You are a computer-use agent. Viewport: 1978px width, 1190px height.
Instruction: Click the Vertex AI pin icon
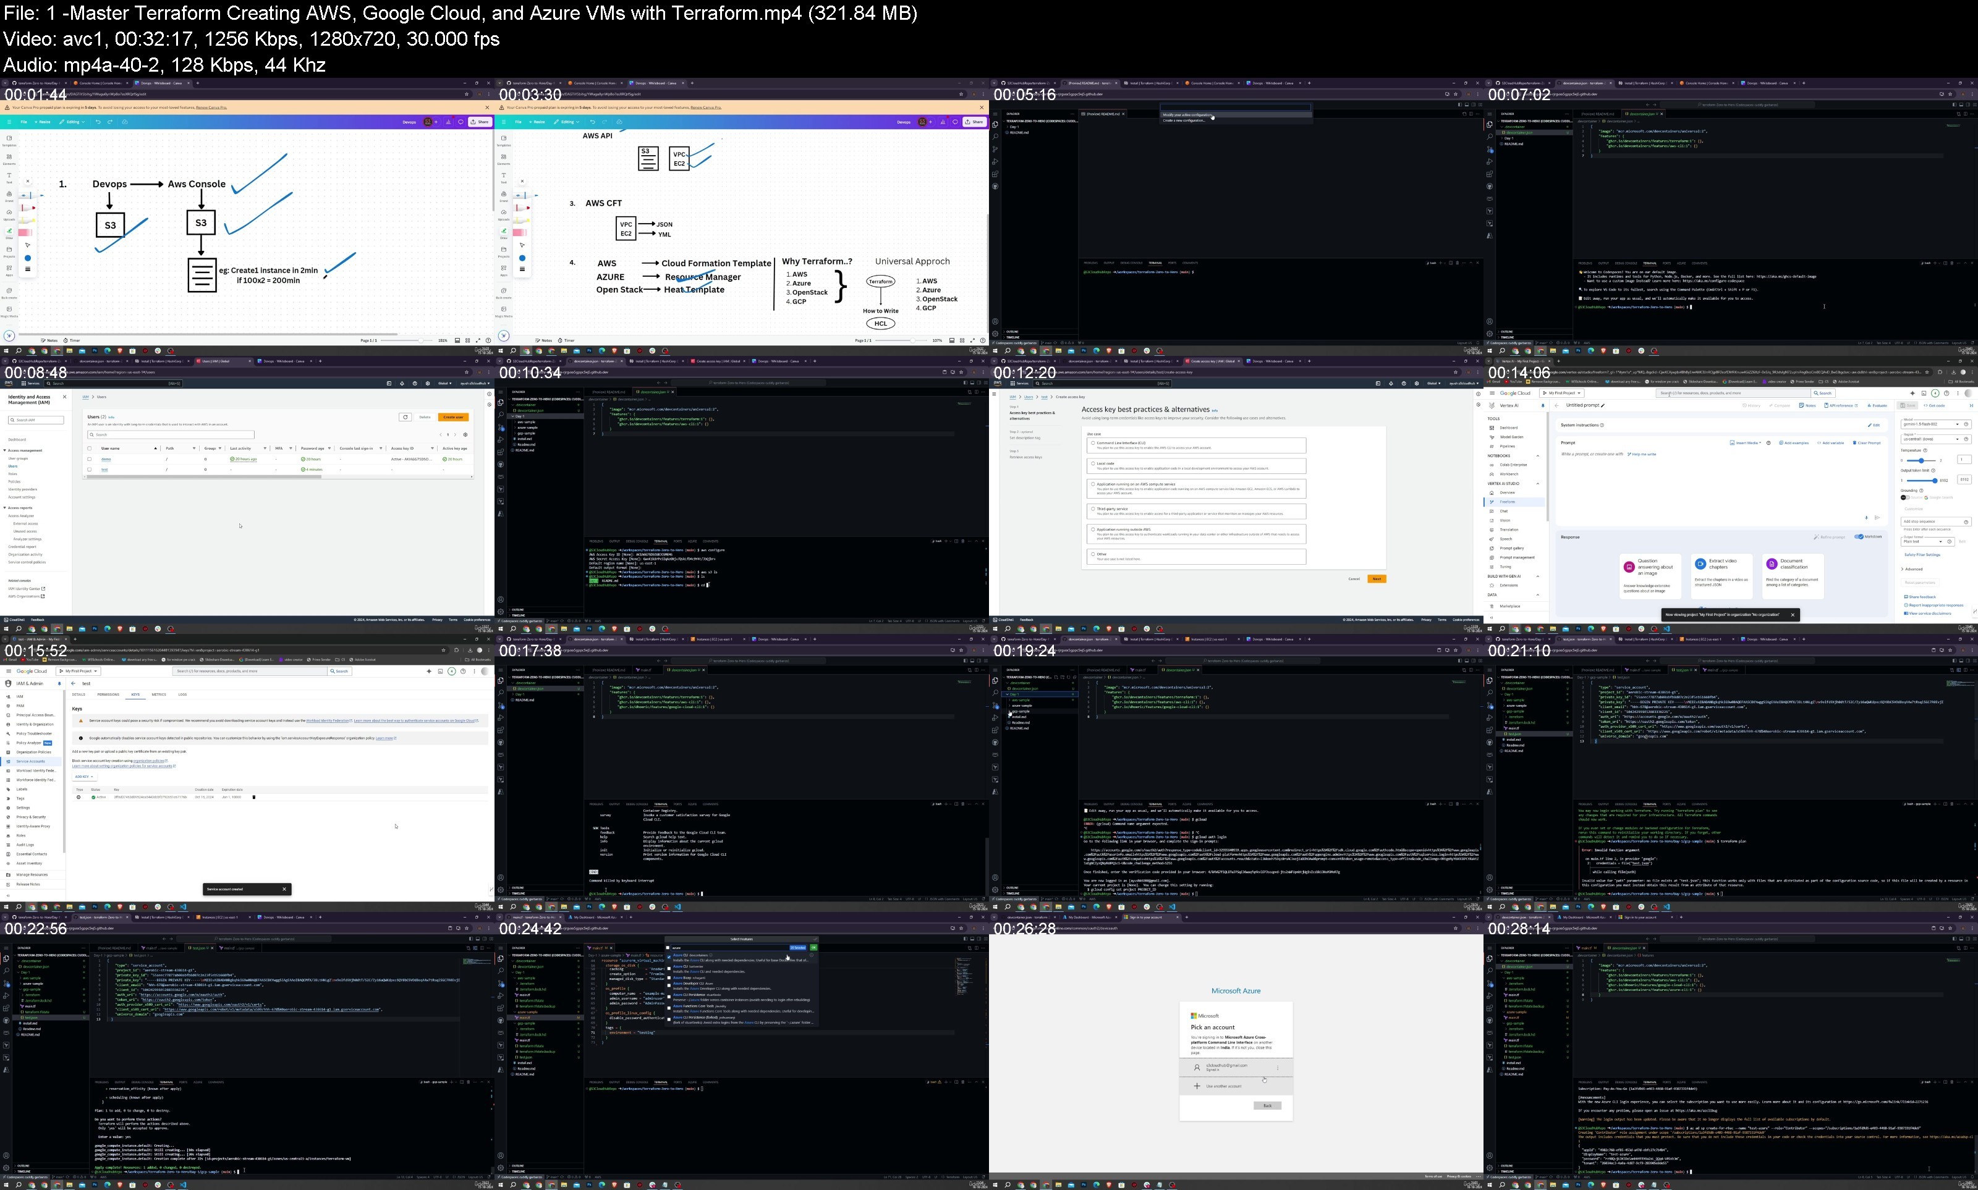pos(1542,406)
